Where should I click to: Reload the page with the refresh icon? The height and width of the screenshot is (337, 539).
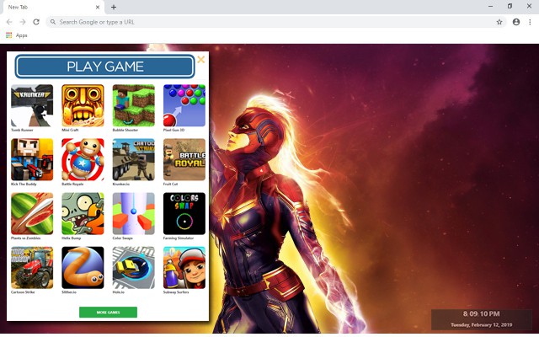tap(36, 22)
